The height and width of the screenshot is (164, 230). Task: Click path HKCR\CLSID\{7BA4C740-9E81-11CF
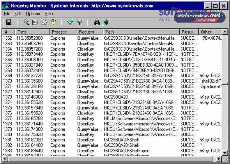tap(141, 54)
